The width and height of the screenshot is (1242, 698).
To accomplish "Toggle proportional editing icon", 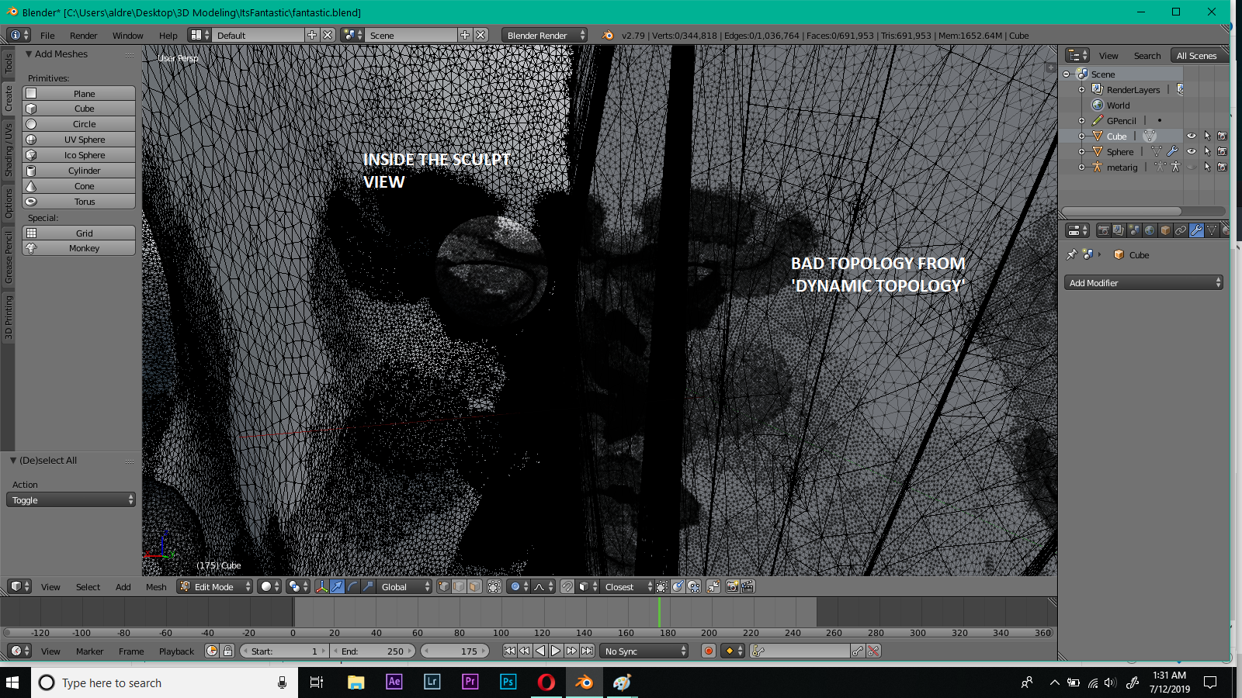I will point(519,587).
